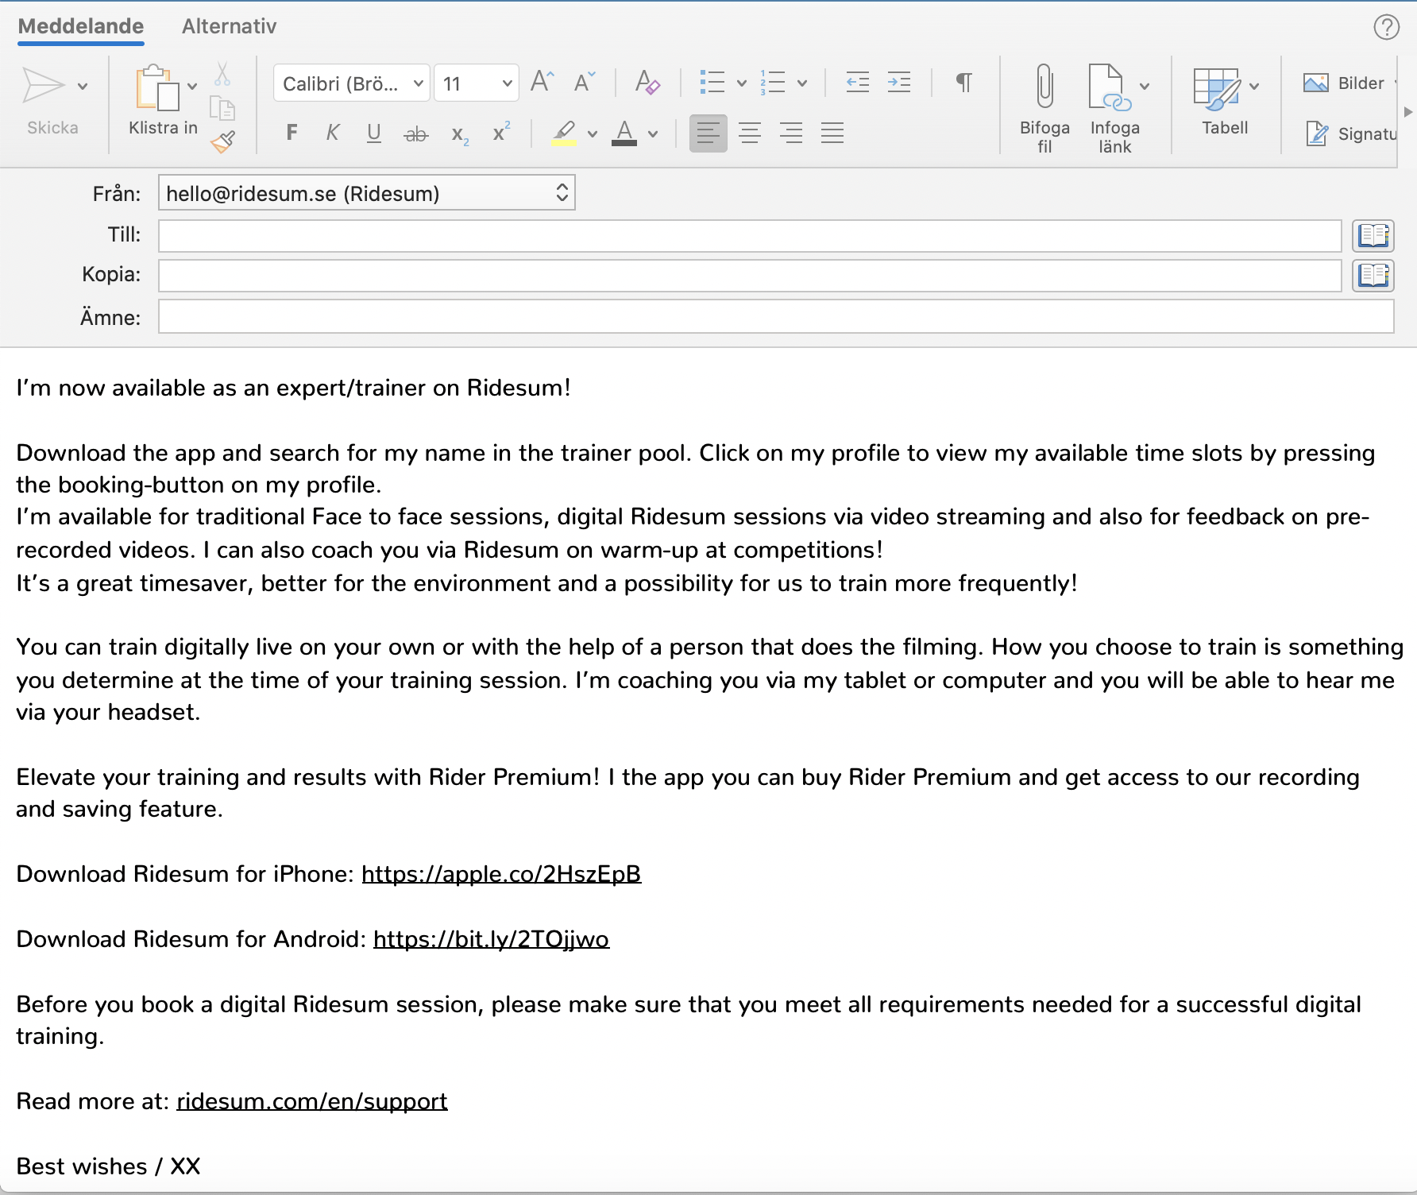Click into the Ämne subject field

pos(776,316)
